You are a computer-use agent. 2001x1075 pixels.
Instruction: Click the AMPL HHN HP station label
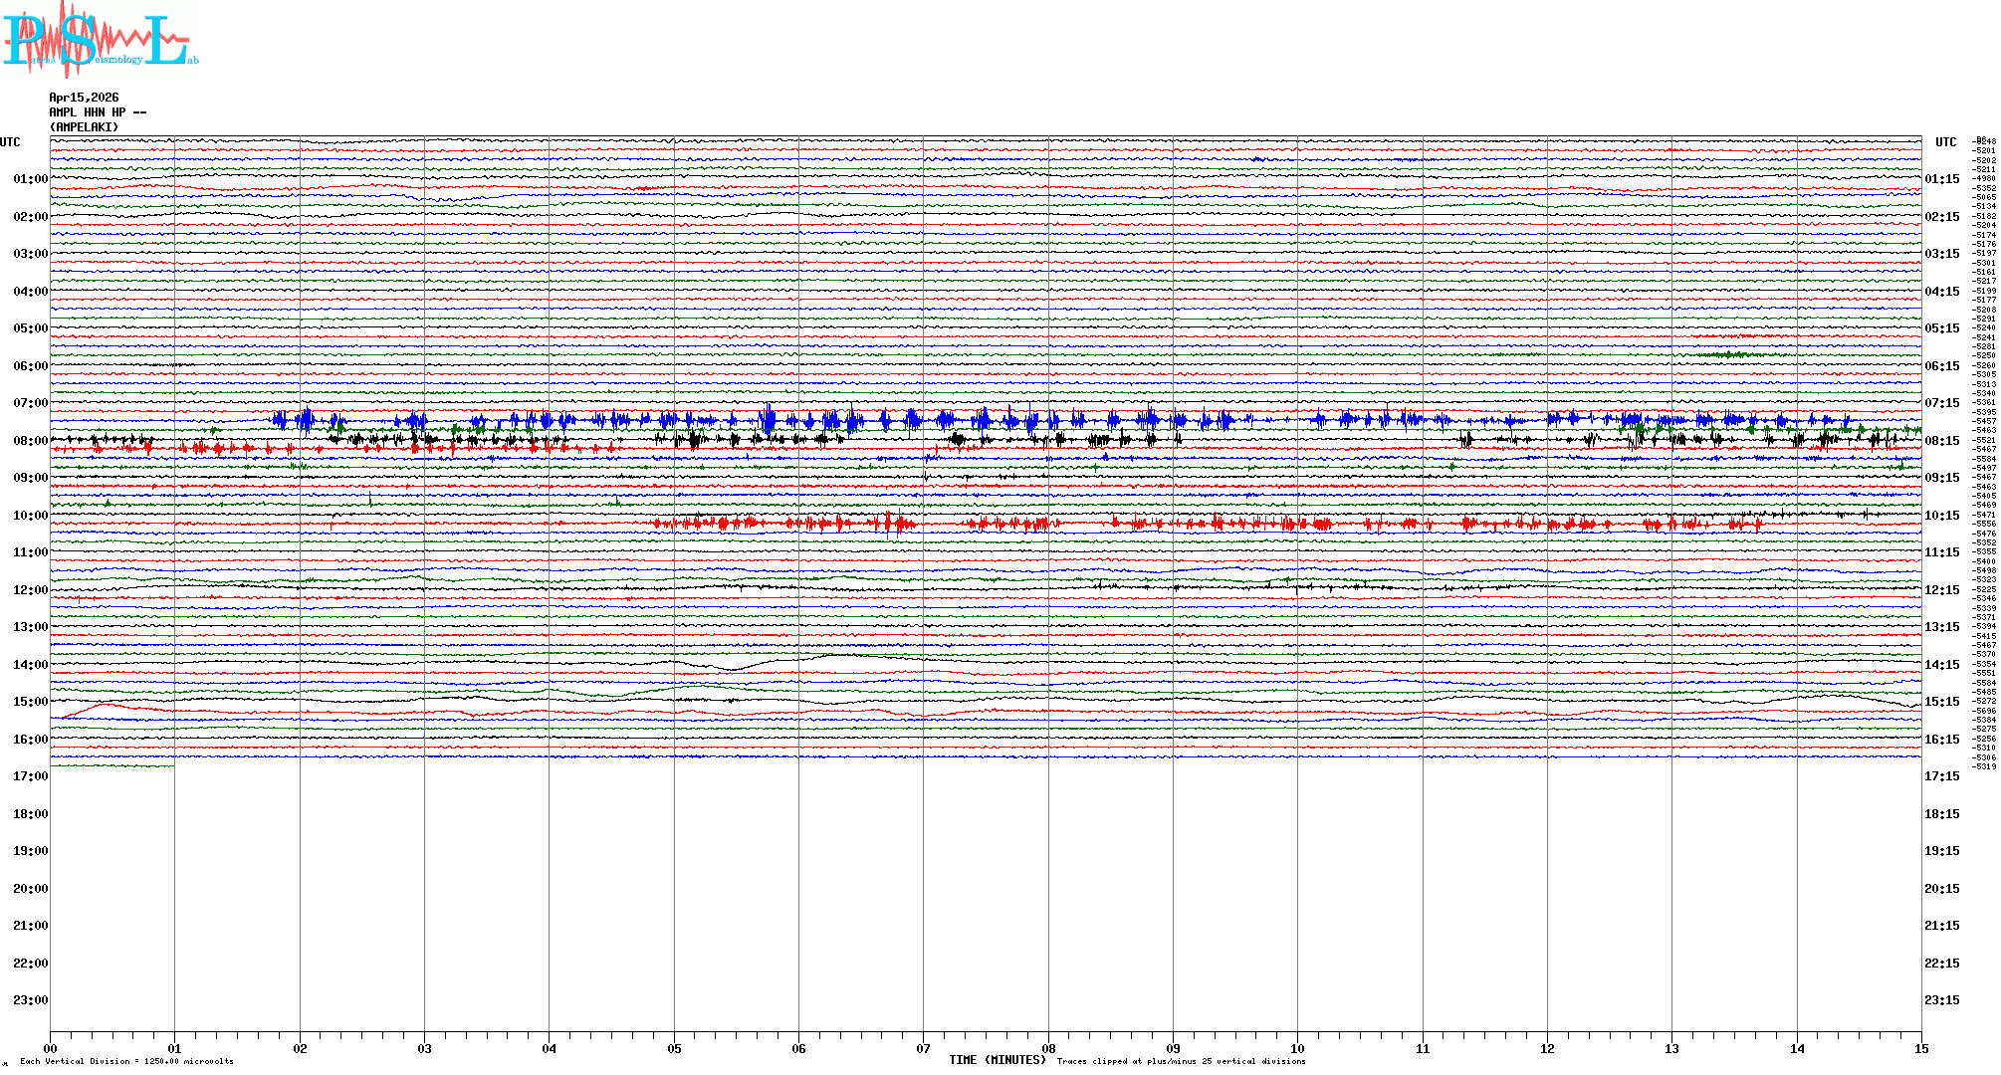tap(97, 112)
